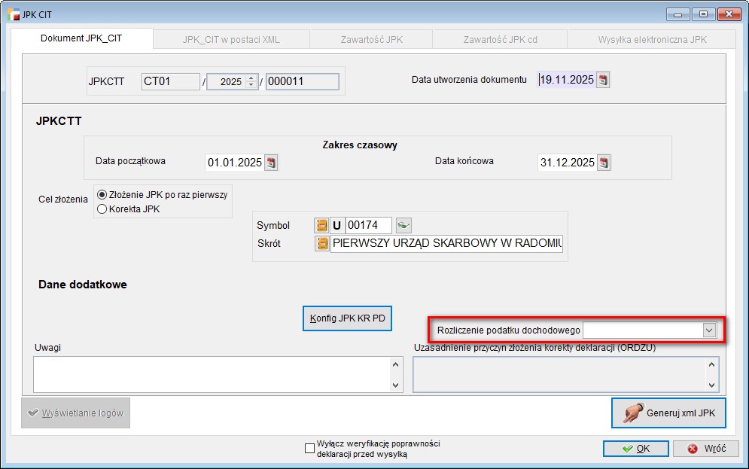
Task: Enable Wyłącz weryfikację poprawności deklaracji checkbox
Action: (309, 449)
